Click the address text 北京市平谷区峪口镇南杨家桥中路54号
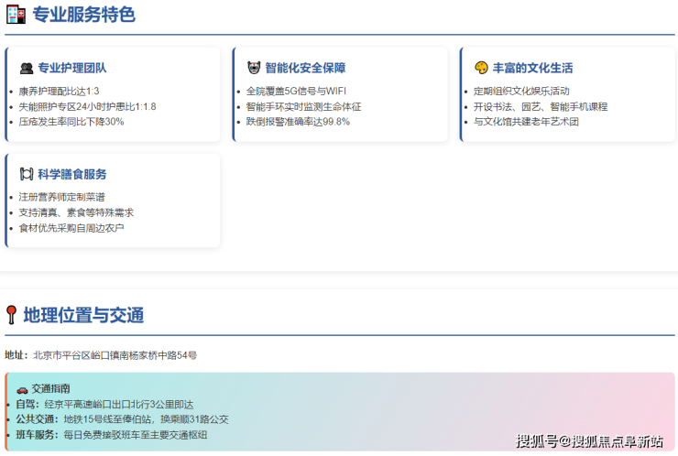Viewport: 678px width, 456px height. click(x=115, y=355)
